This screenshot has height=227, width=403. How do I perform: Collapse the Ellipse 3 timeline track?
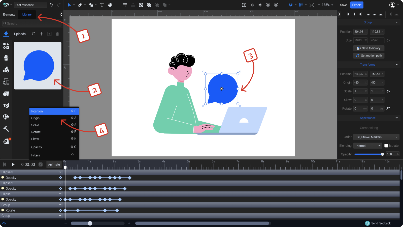(60, 172)
